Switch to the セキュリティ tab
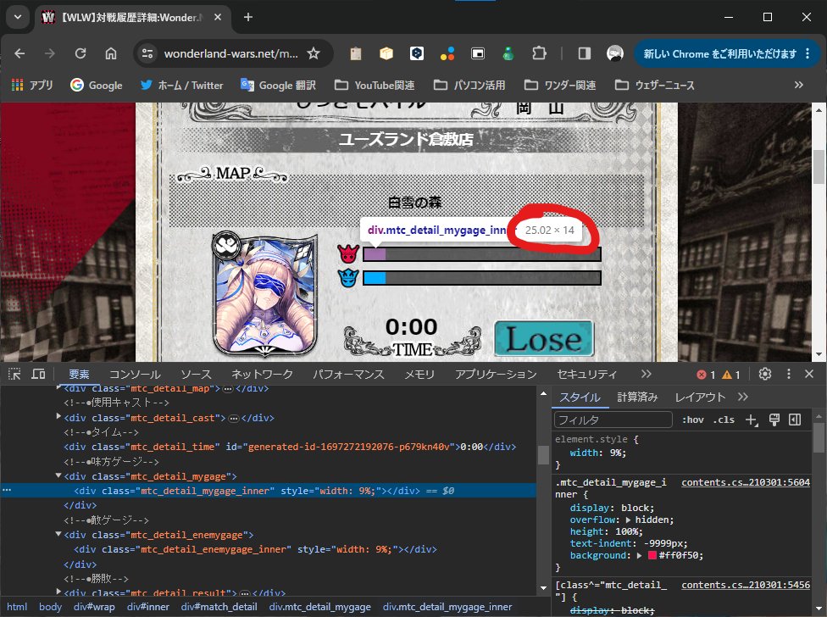Image resolution: width=827 pixels, height=617 pixels. pyautogui.click(x=586, y=375)
